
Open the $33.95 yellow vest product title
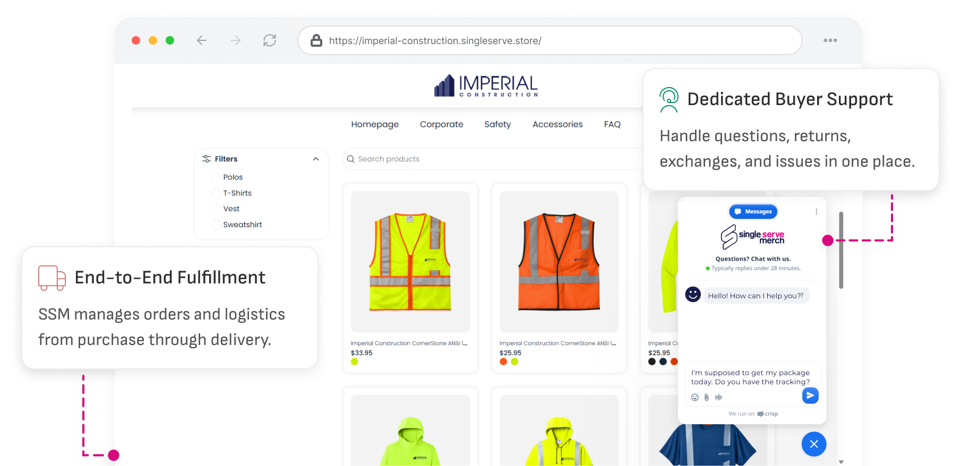pos(409,343)
